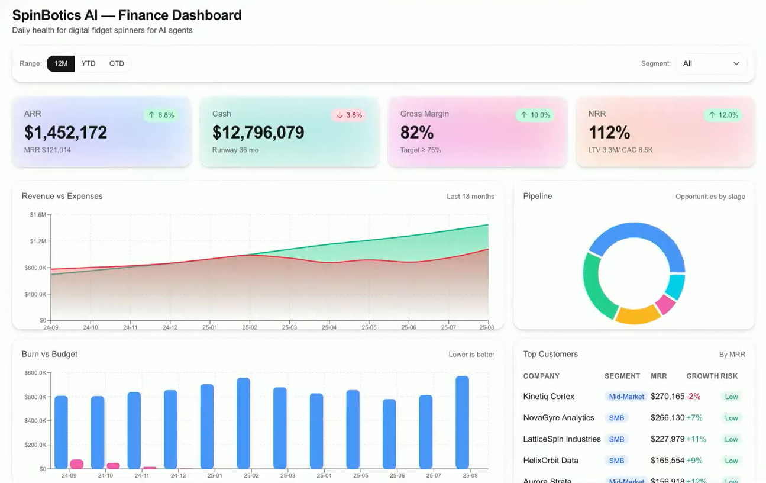Select the Kinetiq Cortex company name
This screenshot has height=483, width=766.
tap(549, 396)
